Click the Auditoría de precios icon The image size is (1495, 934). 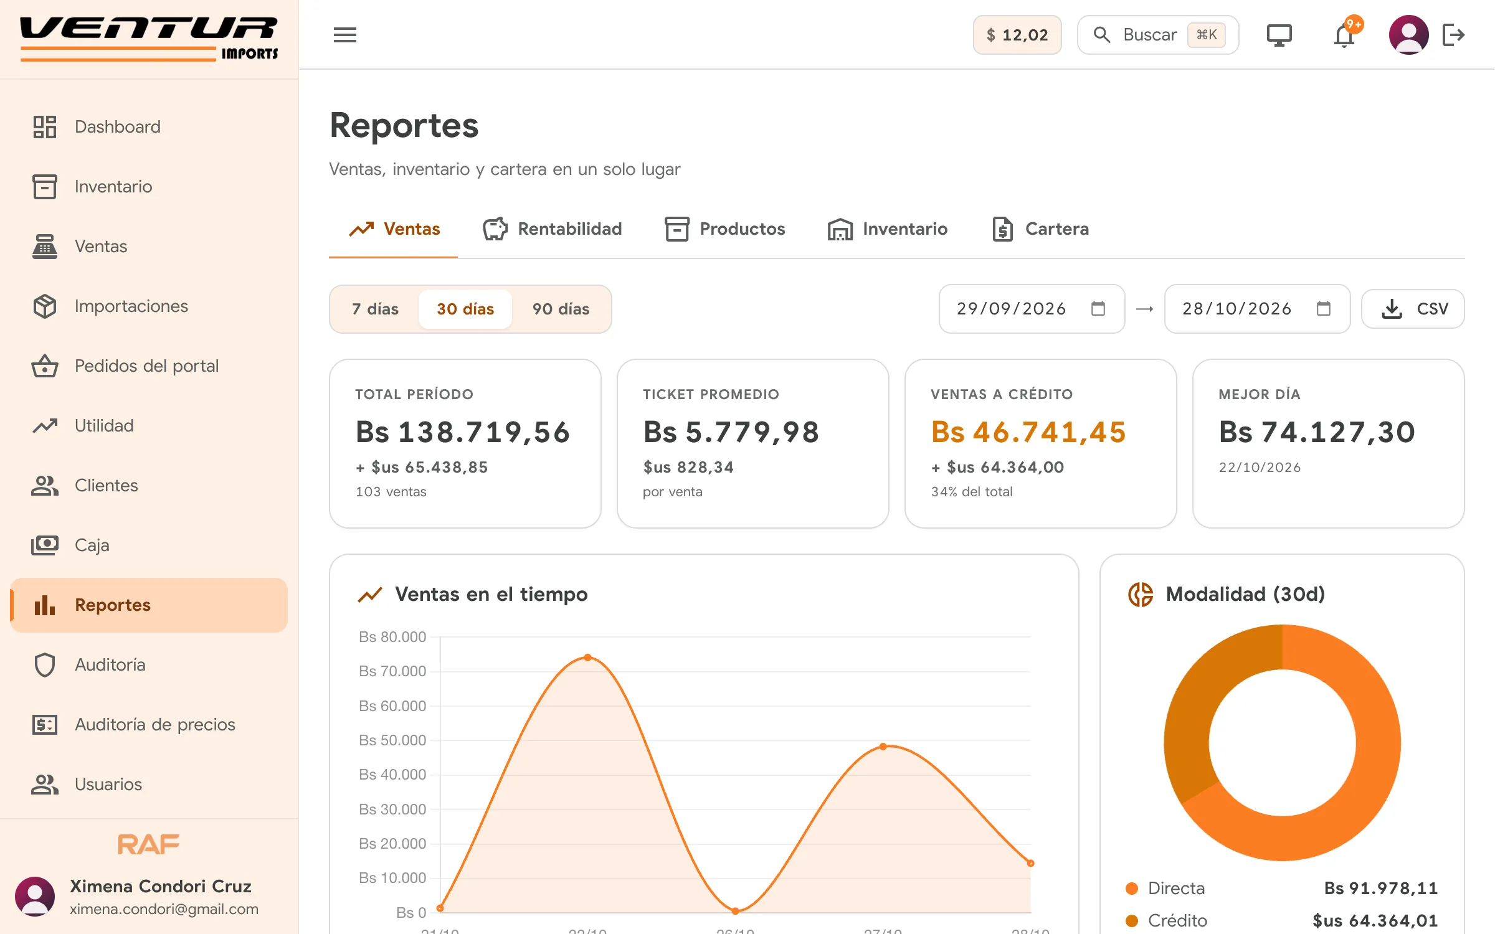click(x=45, y=725)
